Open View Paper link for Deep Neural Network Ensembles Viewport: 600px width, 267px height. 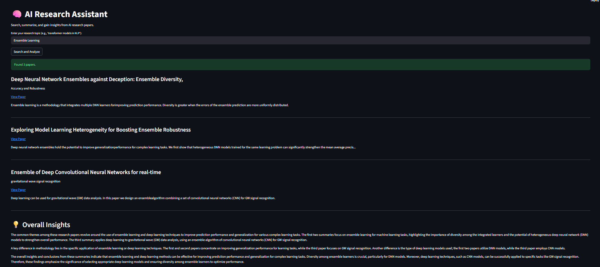[x=18, y=97]
